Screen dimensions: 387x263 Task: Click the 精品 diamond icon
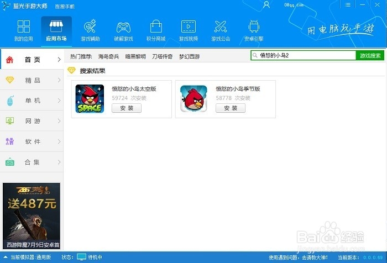[9, 80]
